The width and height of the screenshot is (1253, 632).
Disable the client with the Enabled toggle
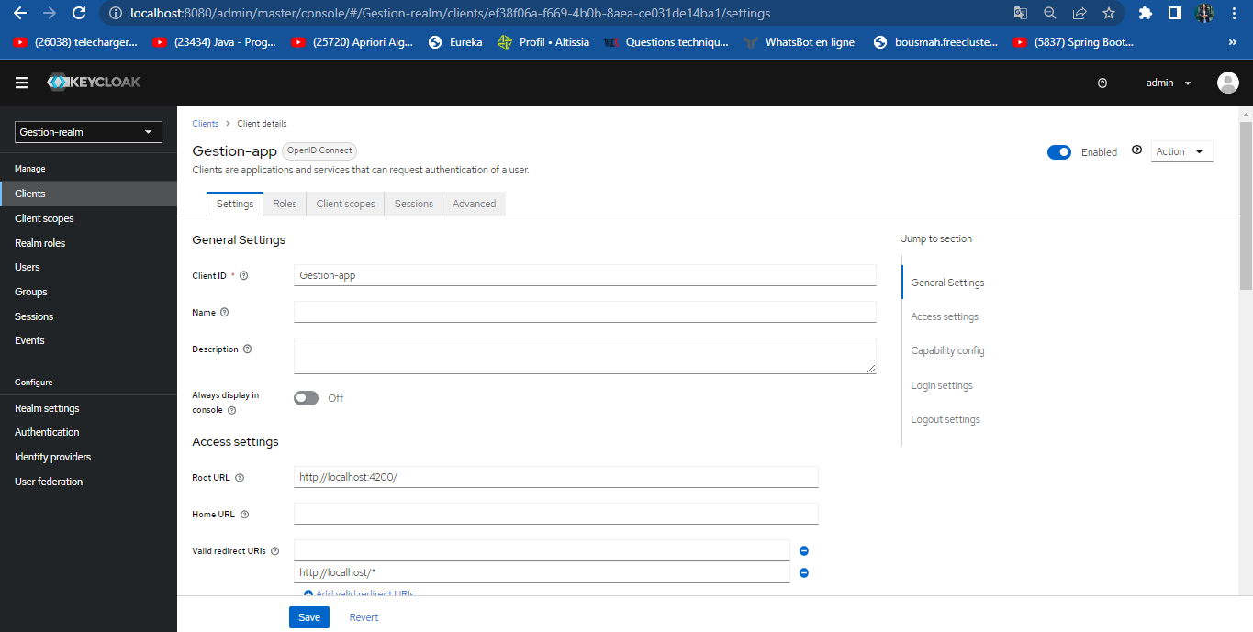[x=1059, y=151]
